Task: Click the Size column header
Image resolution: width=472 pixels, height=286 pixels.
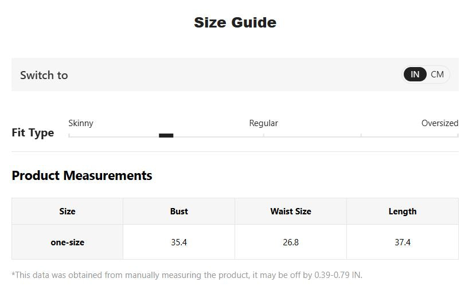Action: coord(67,211)
